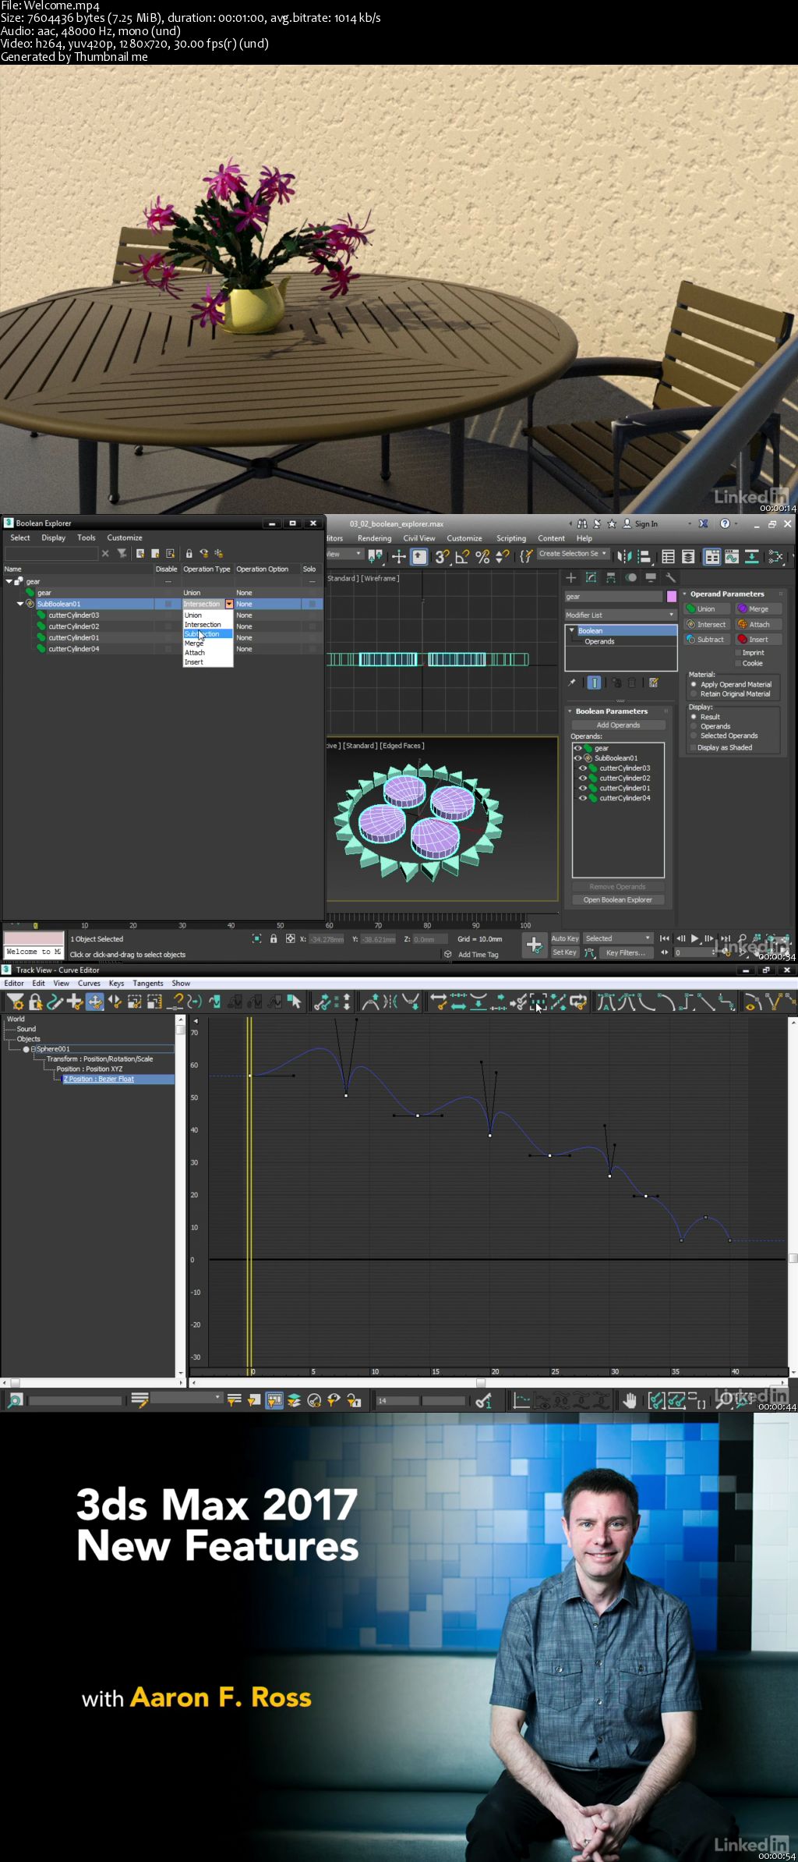This screenshot has width=798, height=1862.
Task: Click the large plus Set Keys button
Action: click(534, 945)
